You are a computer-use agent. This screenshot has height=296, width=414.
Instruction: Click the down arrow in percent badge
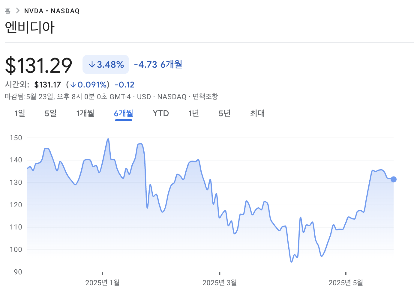[x=92, y=64]
